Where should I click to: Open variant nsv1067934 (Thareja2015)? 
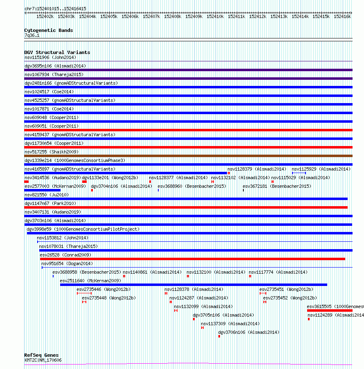coord(54,74)
